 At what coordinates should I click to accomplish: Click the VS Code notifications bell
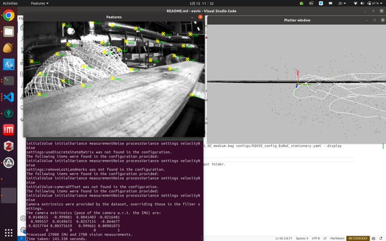(x=381, y=238)
